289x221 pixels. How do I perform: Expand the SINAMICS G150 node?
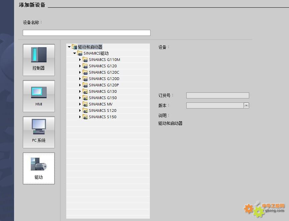point(80,98)
